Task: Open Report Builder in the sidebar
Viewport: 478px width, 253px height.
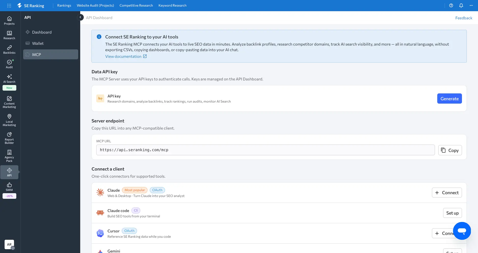Action: pyautogui.click(x=9, y=138)
